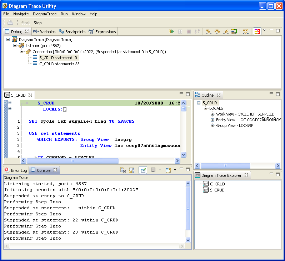The width and height of the screenshot is (285, 261).
Task: Select C_CRUD in Diagram Trace Explorer
Action: click(217, 184)
